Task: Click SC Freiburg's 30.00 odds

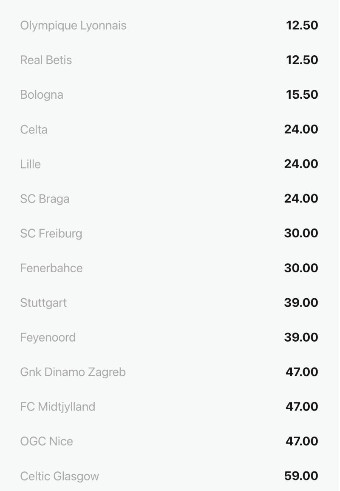Action: [301, 233]
